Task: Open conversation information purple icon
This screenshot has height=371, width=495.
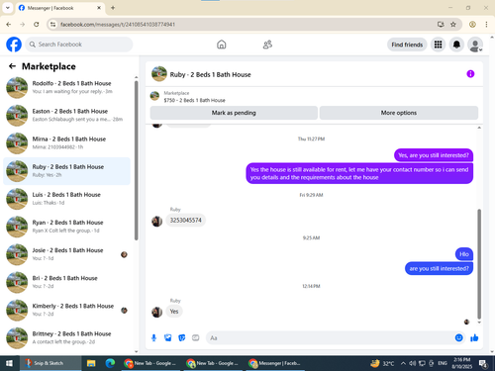Action: [x=470, y=74]
